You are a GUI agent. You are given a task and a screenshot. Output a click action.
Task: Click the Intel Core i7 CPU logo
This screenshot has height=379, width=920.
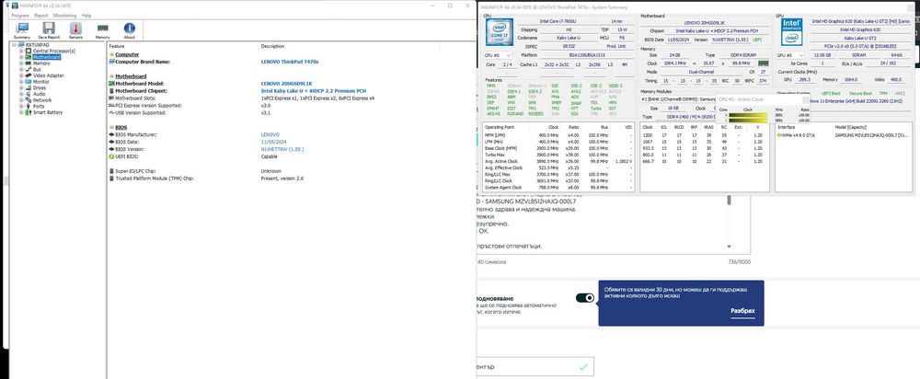[499, 31]
